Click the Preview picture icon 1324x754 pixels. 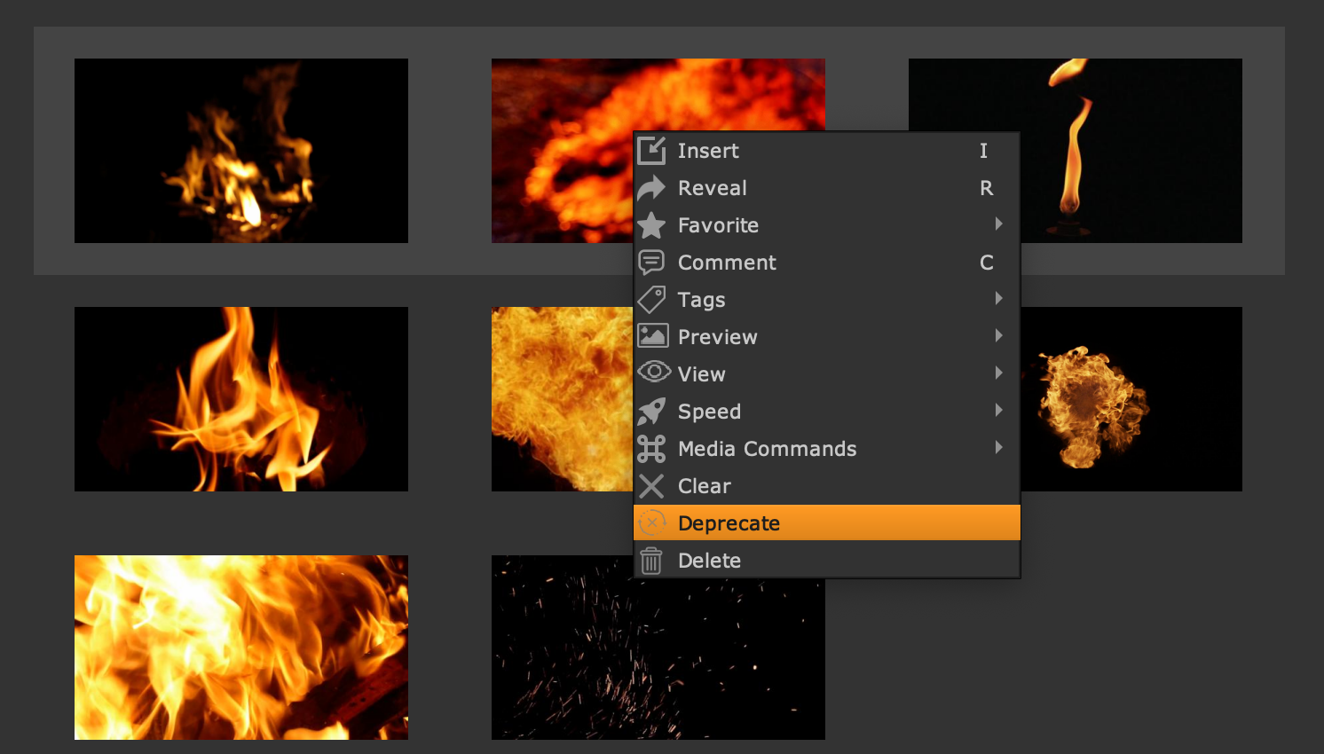tap(653, 336)
